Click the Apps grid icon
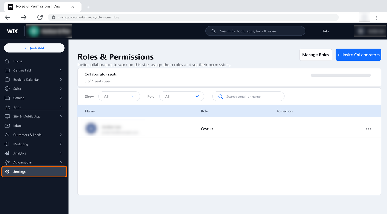The image size is (387, 214). 7,107
